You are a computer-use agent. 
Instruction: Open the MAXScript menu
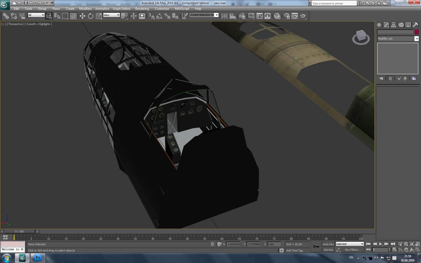click(182, 9)
